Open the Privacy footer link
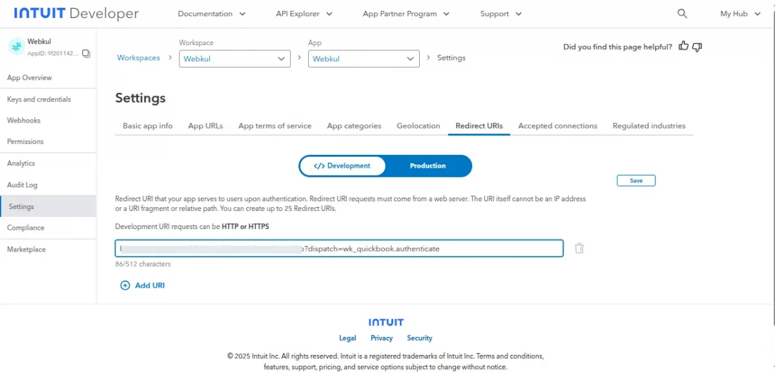 click(x=382, y=338)
